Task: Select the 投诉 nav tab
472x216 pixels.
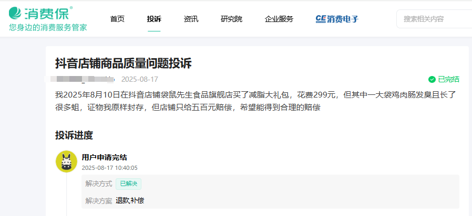Action: (154, 19)
